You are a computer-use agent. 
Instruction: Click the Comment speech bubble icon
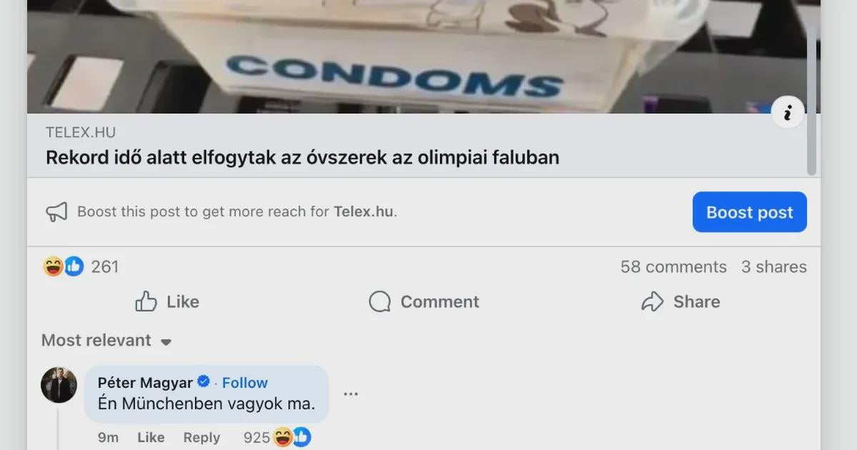pyautogui.click(x=379, y=301)
